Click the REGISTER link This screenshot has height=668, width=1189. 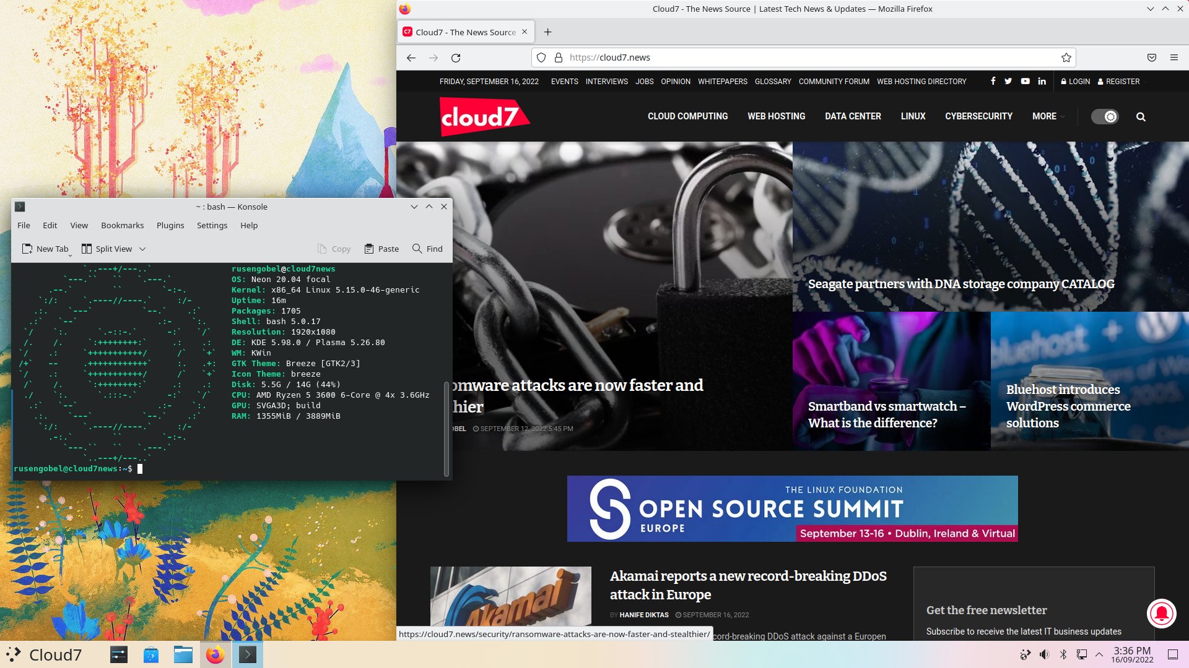(x=1119, y=82)
